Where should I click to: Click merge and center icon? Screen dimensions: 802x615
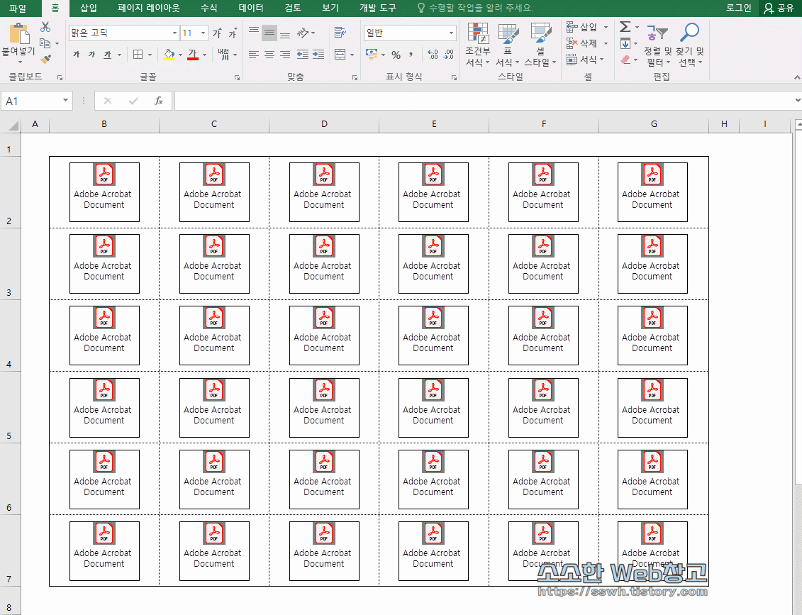point(340,54)
